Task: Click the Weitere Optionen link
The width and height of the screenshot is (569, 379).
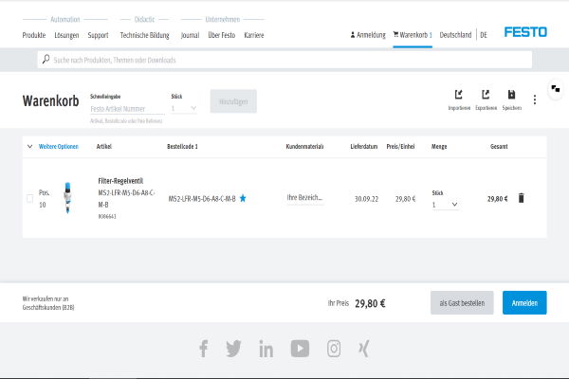Action: [x=59, y=147]
